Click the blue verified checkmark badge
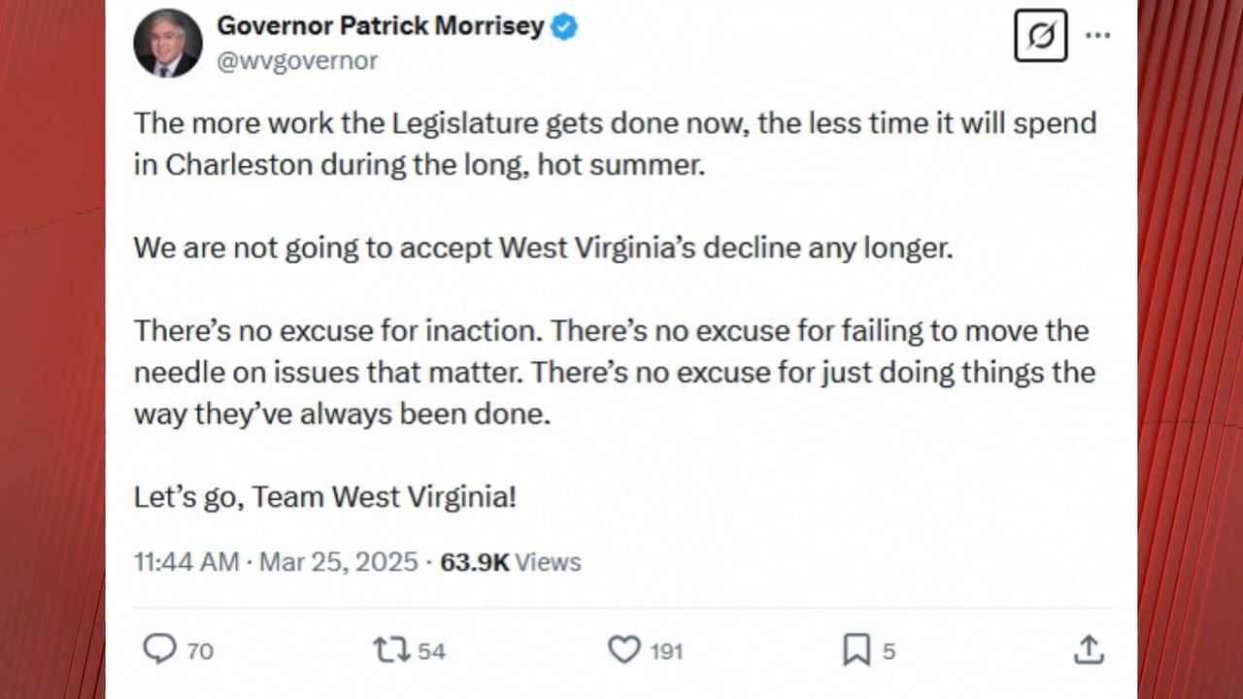The width and height of the screenshot is (1243, 699). tap(564, 27)
